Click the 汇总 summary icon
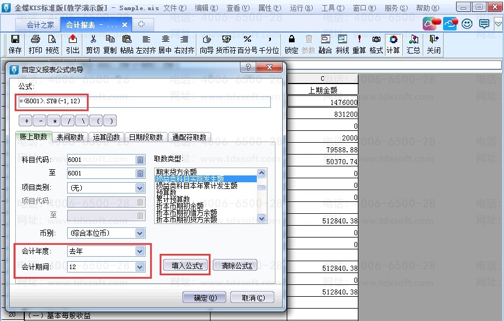Screen dimensions: 504x321 click(414, 39)
